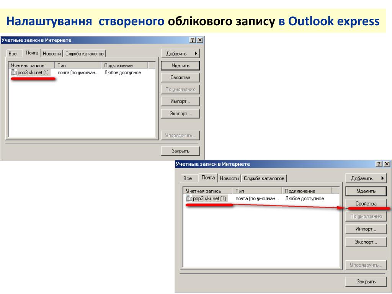392x294 pixels.
Task: Click Экспорт... button in upper dialog
Action: (x=180, y=113)
